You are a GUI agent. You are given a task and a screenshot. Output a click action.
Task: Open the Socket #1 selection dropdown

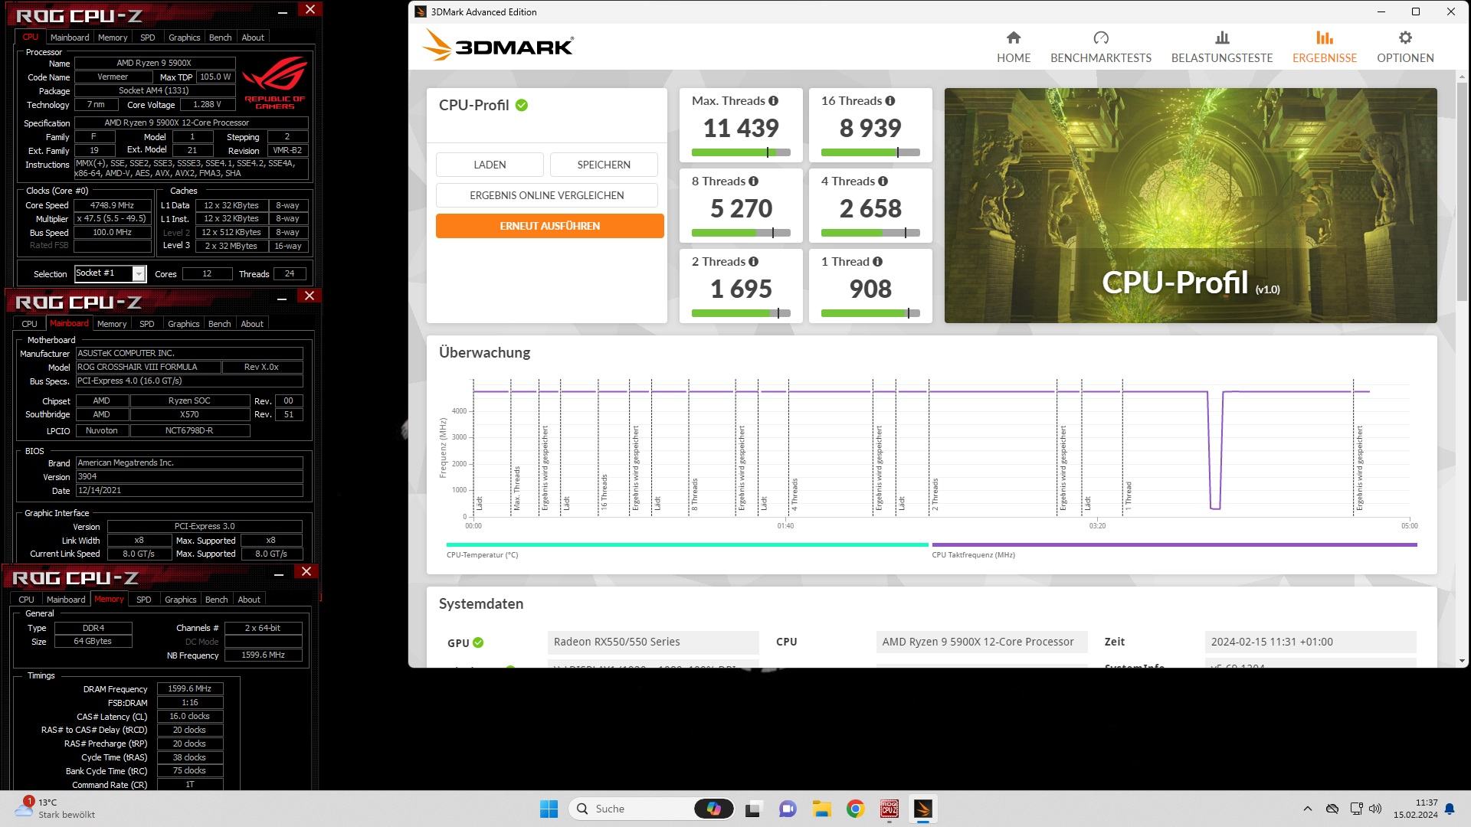[138, 274]
